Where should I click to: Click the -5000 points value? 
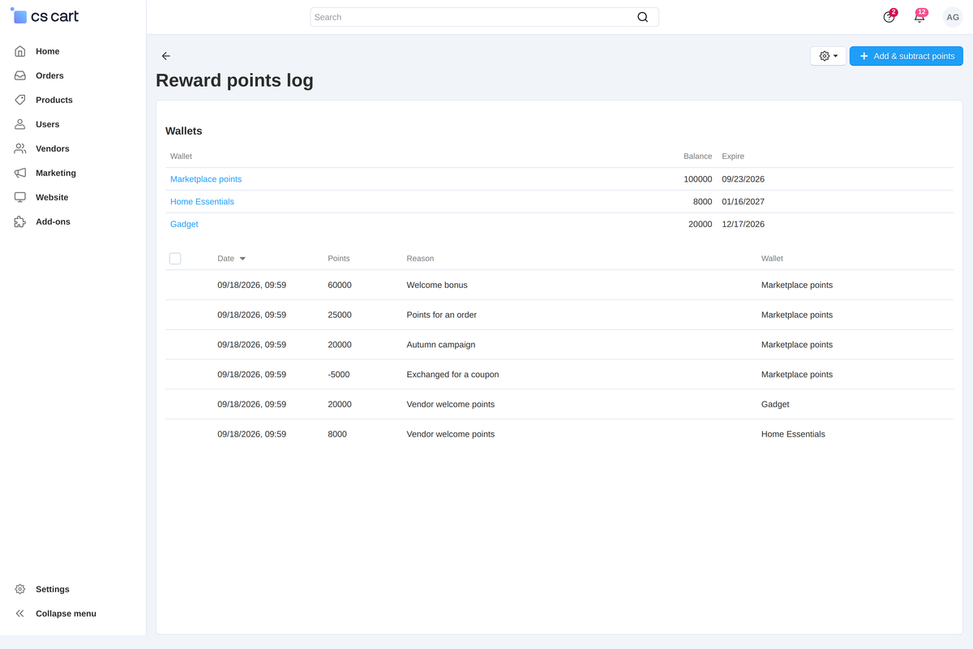point(340,375)
